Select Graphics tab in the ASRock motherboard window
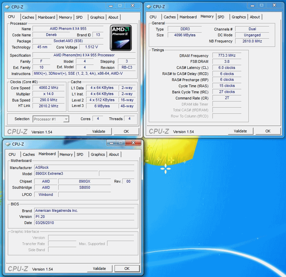286x277 pixels. 98,154
